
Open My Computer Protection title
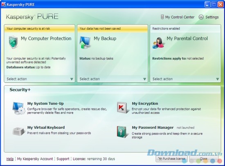46,38
